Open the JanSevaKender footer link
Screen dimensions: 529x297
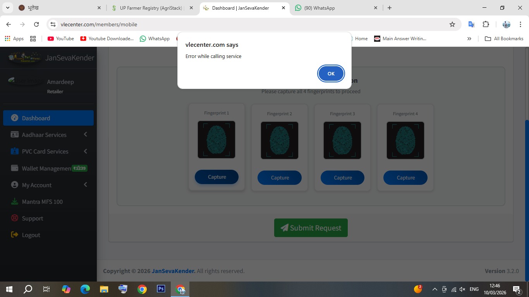(x=173, y=271)
